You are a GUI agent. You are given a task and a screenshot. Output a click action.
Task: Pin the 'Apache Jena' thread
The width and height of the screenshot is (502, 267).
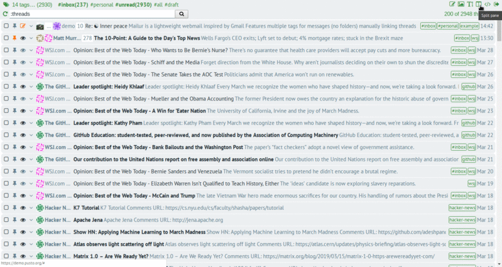tap(14, 220)
